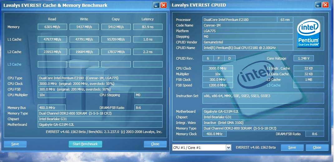This screenshot has height=162, width=336.
Task: Select Memory Write value 5437 MB/s
Action: pyautogui.click(x=84, y=27)
